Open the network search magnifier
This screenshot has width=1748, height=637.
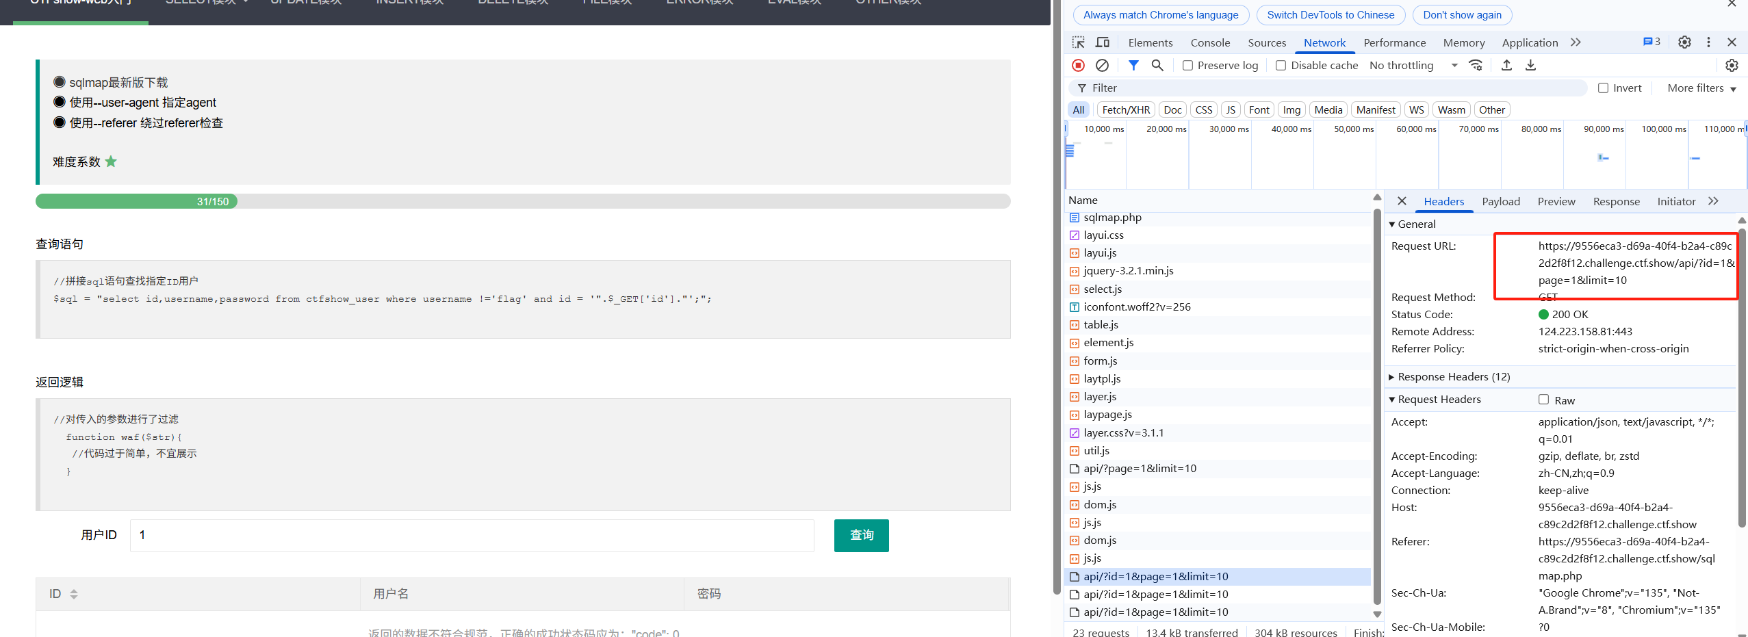[1157, 65]
